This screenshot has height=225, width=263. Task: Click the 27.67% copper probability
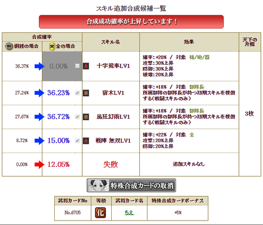[22, 117]
